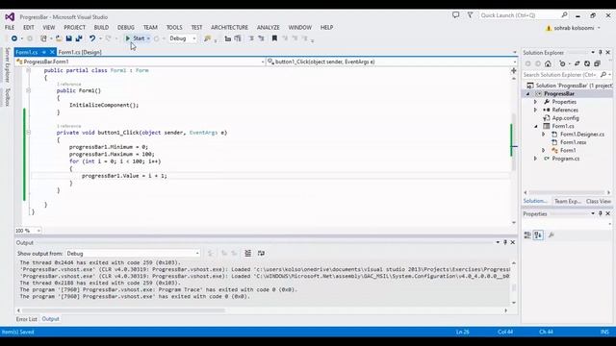Click the Save All toolbar icon
The image size is (616, 346).
tap(79, 38)
